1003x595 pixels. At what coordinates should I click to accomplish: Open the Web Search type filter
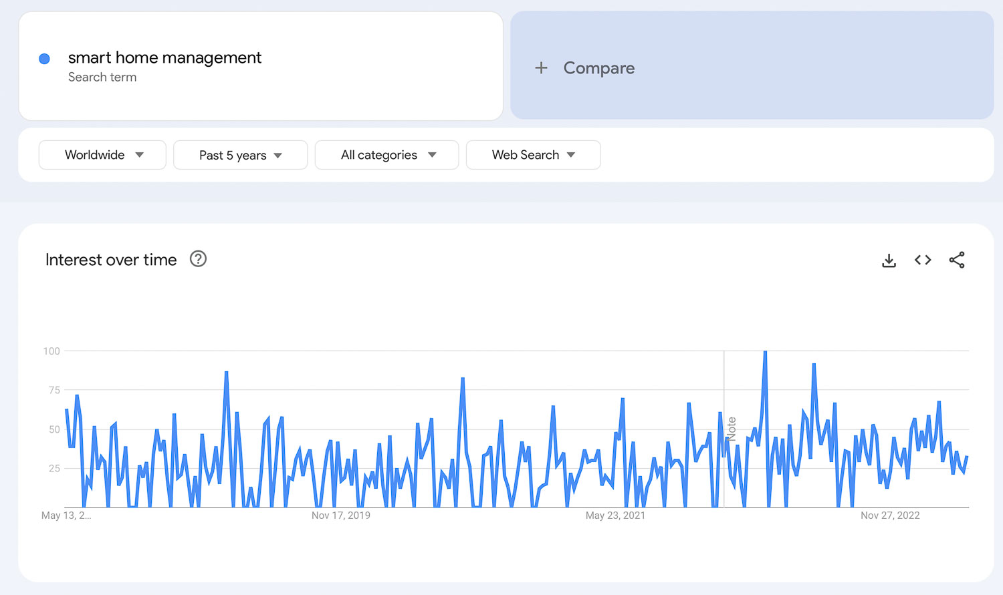(x=533, y=155)
